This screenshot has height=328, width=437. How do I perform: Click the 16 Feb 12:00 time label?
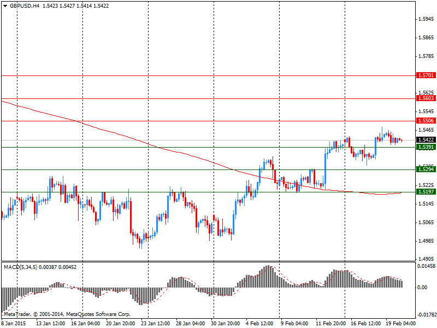click(365, 324)
